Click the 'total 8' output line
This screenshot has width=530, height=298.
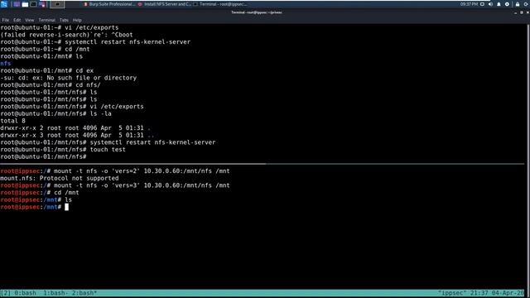coord(13,121)
